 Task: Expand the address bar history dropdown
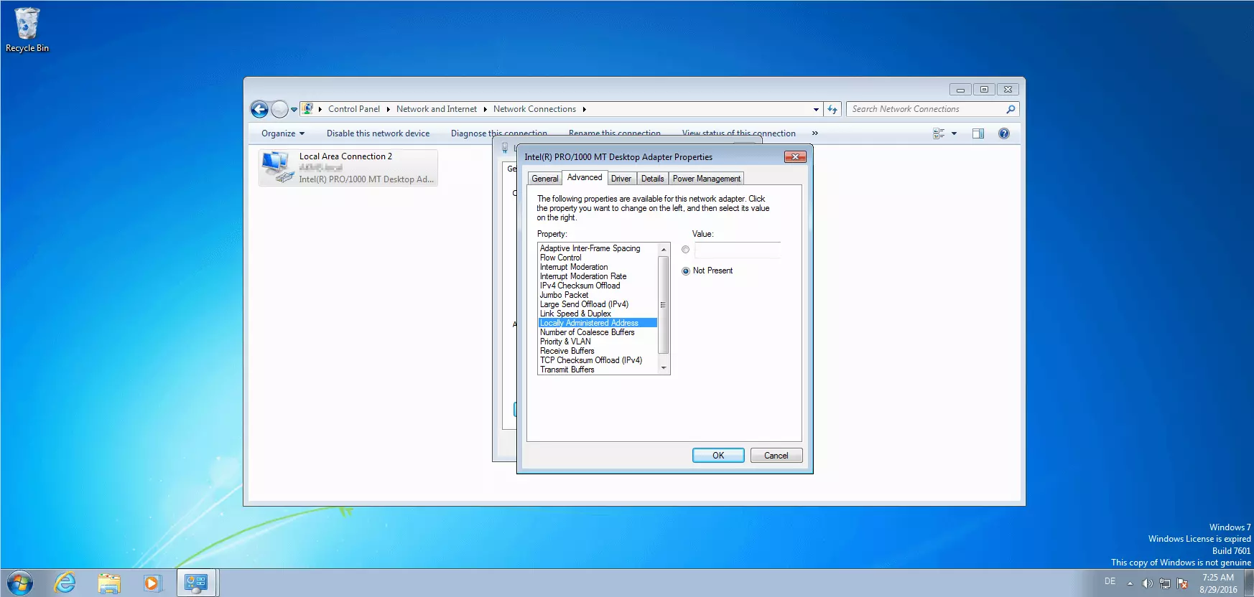816,110
